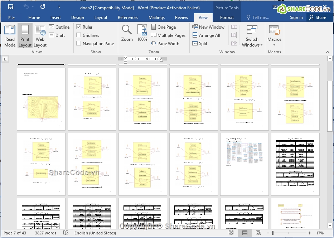The width and height of the screenshot is (334, 238).
Task: Click the Page 7 of 43 status indicator
Action: click(x=15, y=233)
